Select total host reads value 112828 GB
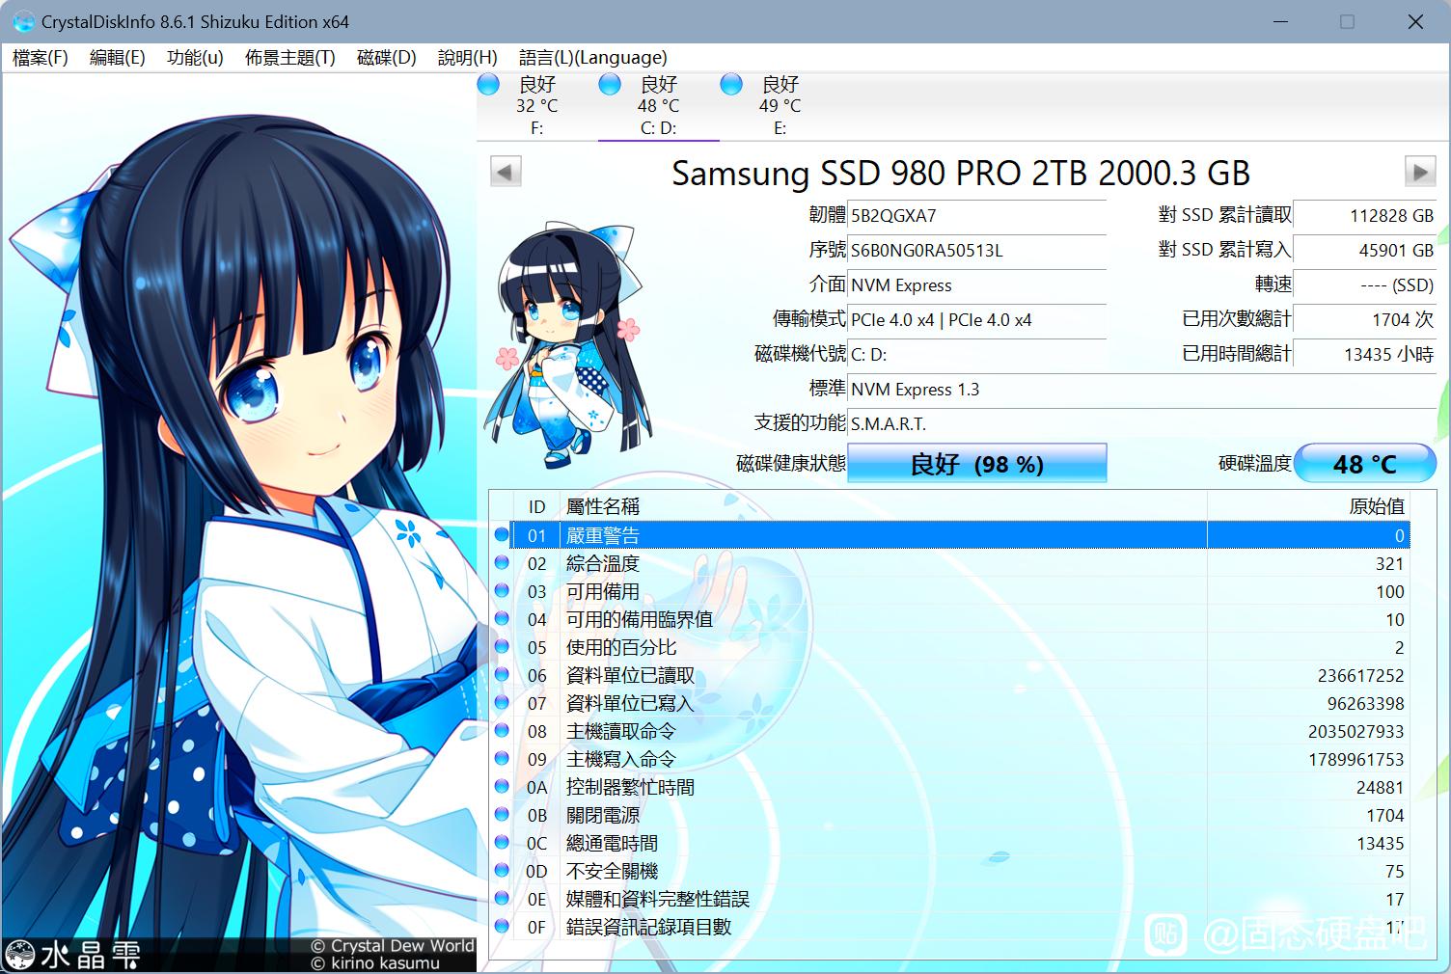This screenshot has height=974, width=1451. pos(1364,215)
